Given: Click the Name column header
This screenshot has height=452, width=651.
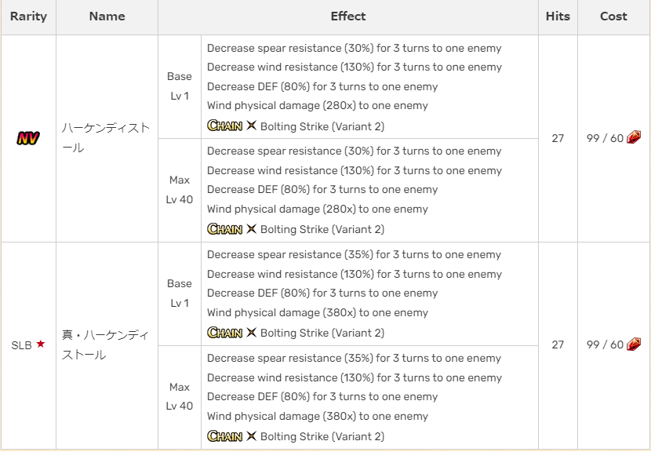Looking at the screenshot, I should [x=107, y=16].
